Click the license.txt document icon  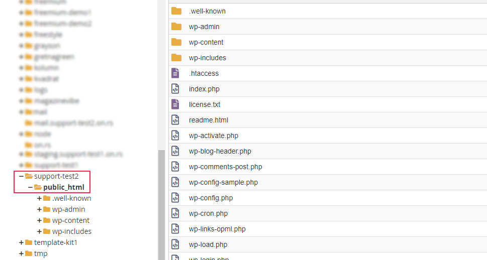tap(175, 104)
